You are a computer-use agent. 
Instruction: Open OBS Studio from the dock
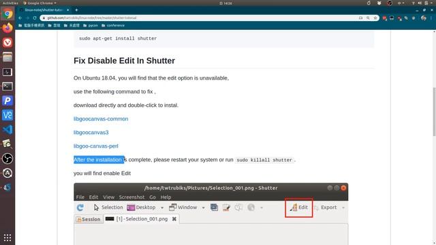[7, 159]
